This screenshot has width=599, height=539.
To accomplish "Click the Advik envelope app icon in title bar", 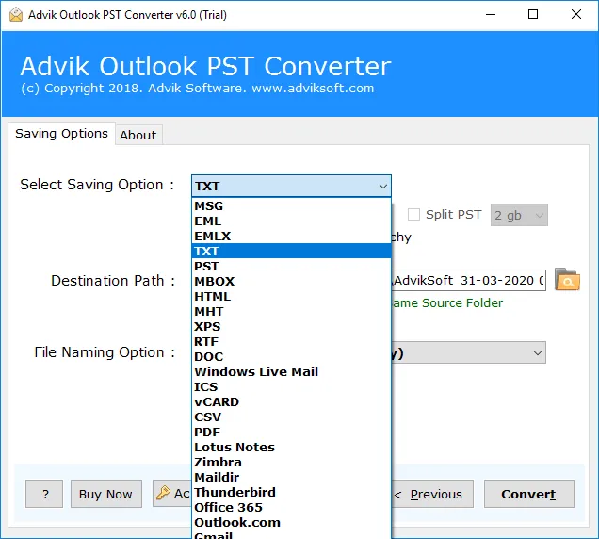I will click(x=16, y=15).
